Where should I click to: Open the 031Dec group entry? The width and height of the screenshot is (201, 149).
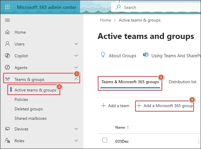tap(122, 141)
